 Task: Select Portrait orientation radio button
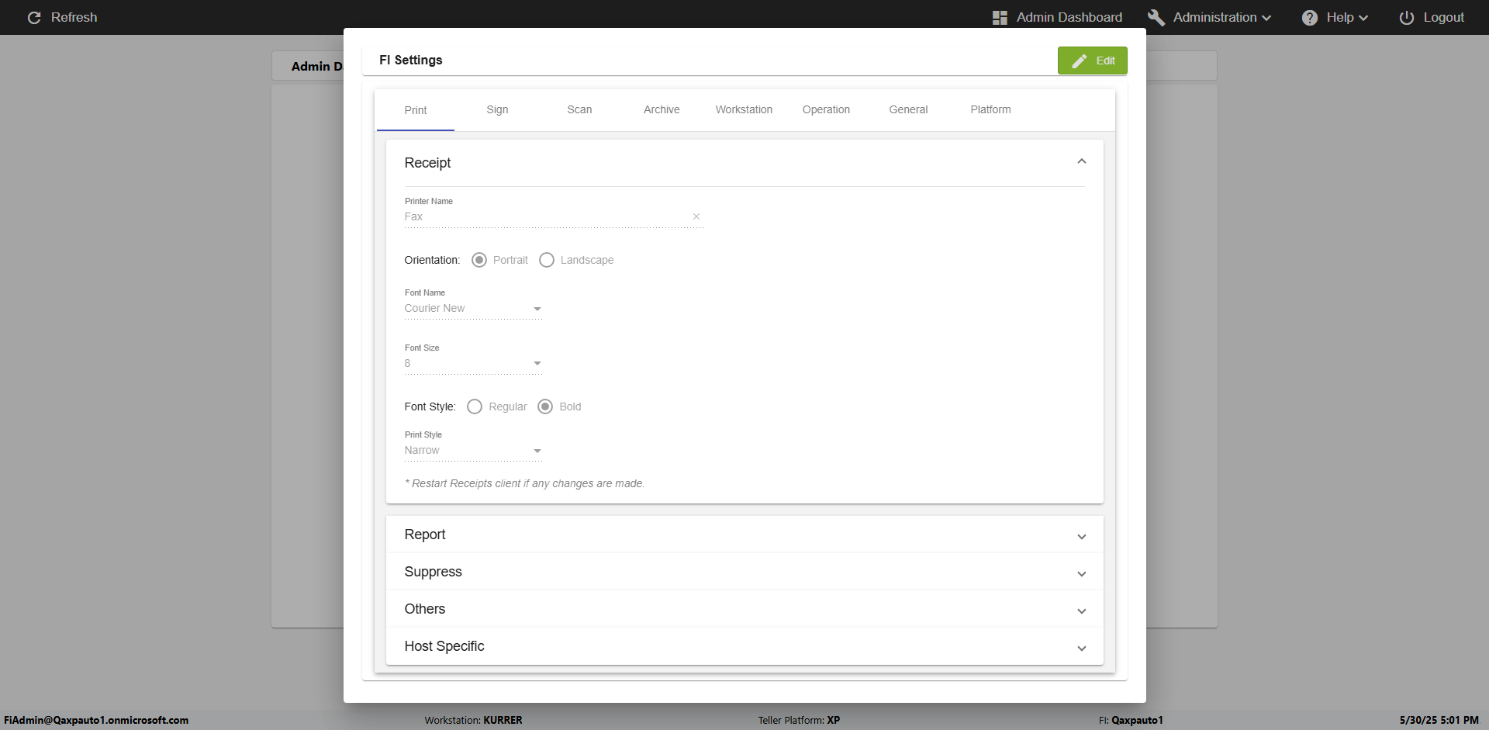(479, 260)
